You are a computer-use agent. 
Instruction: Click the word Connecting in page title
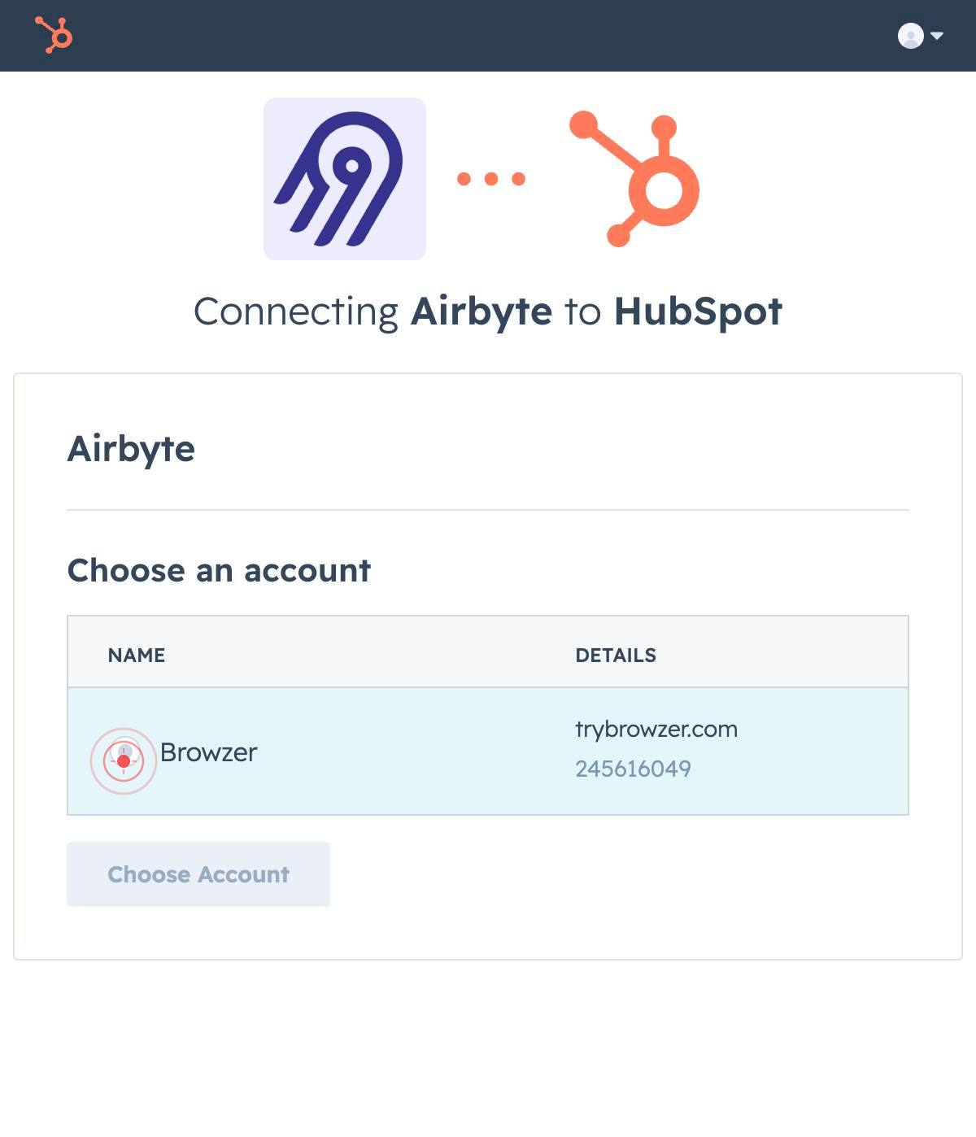point(296,311)
